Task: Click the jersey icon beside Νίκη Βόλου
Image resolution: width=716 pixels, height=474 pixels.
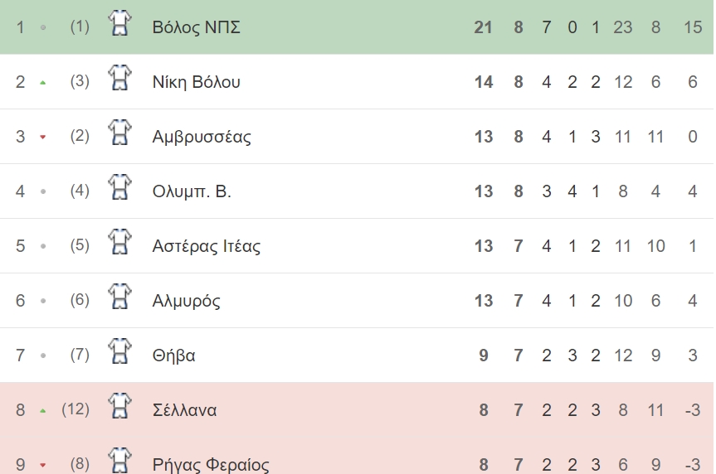Action: pos(119,78)
